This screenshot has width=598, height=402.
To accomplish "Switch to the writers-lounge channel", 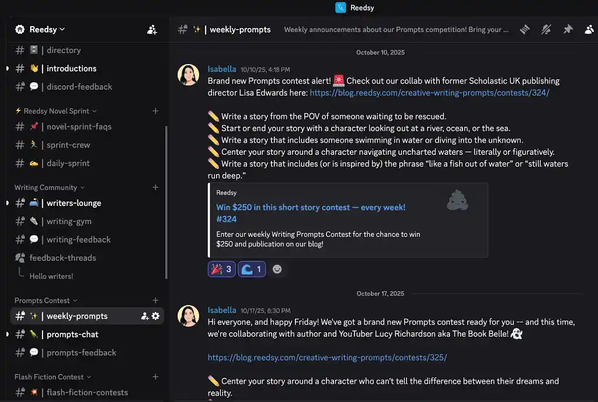I will [74, 203].
